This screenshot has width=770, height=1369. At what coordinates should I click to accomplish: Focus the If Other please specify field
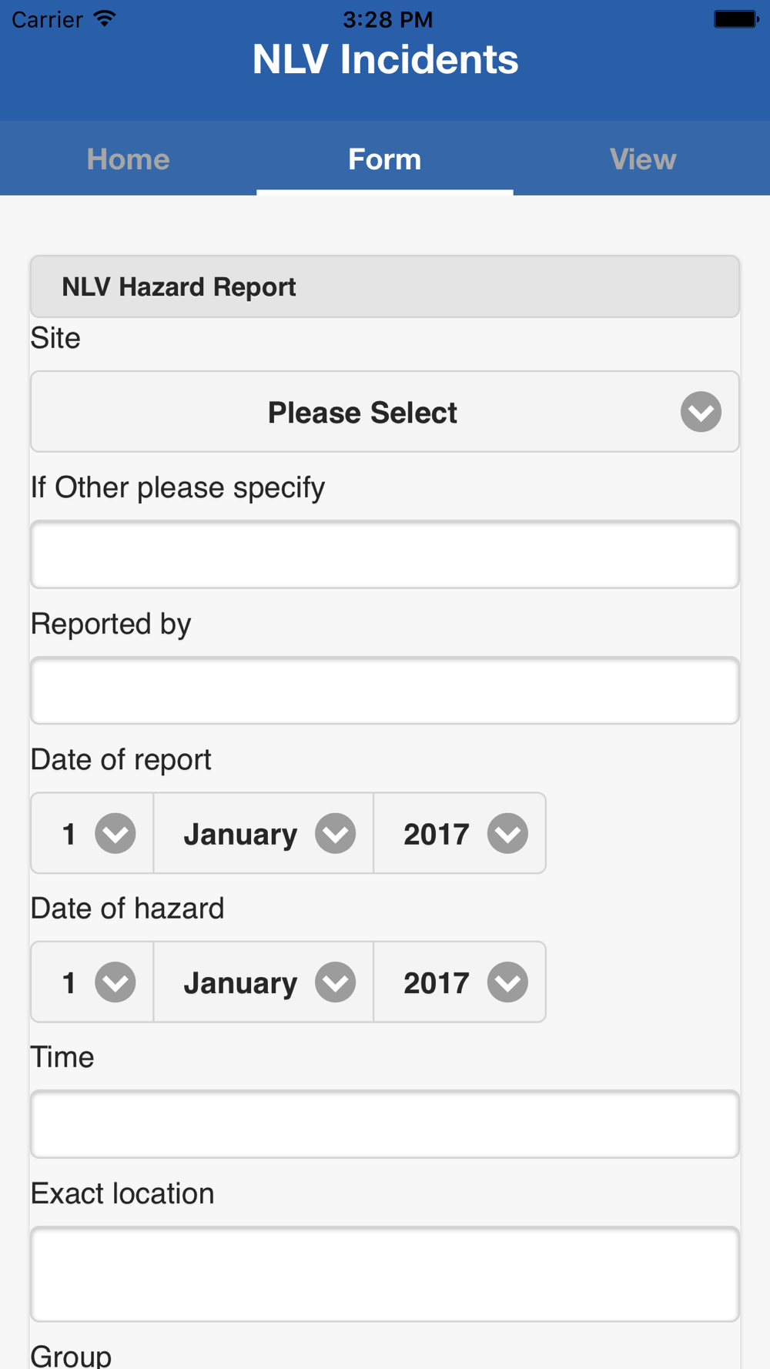(x=385, y=554)
